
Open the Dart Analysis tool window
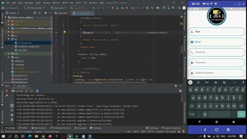(39, 128)
